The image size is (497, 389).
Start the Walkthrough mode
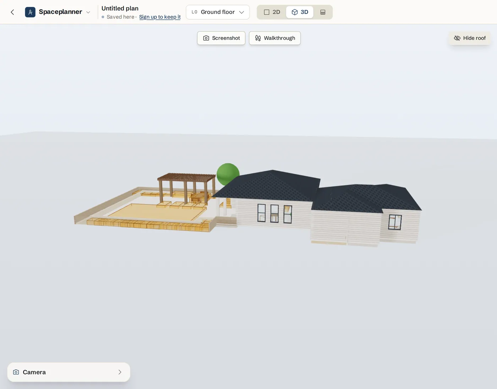click(275, 38)
